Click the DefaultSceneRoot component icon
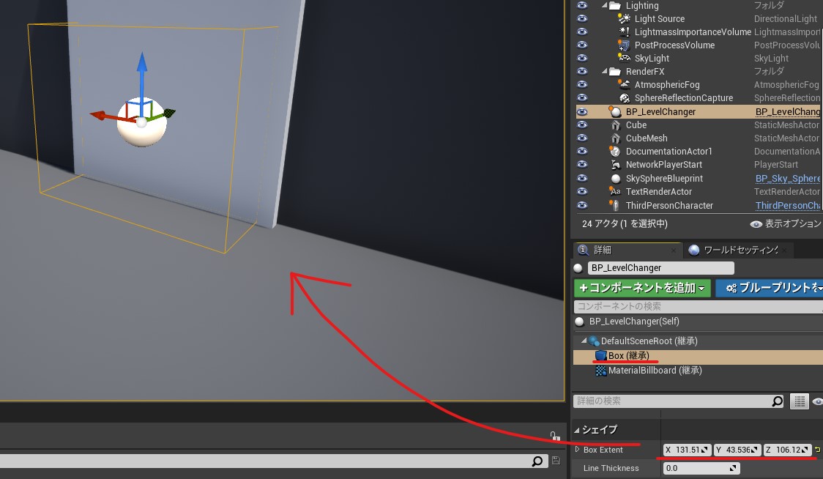823x479 pixels. pos(594,341)
